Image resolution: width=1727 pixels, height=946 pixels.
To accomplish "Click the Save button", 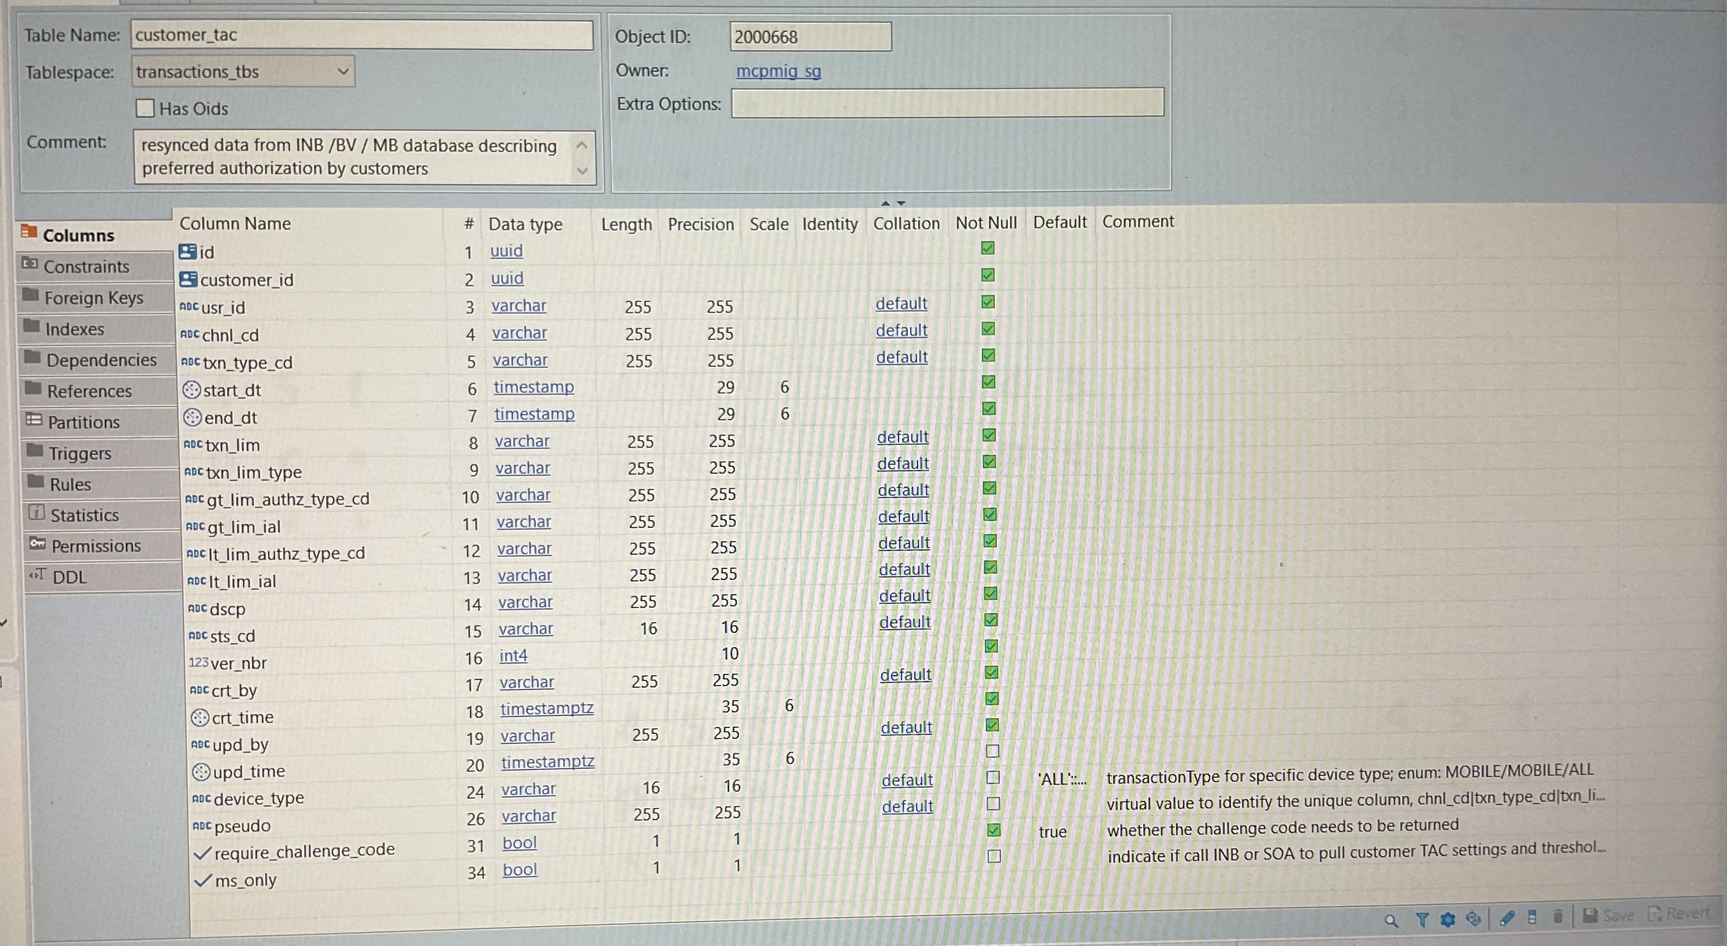I will tap(1609, 915).
